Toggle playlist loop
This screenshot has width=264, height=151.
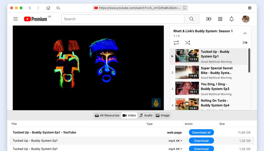pos(176,43)
